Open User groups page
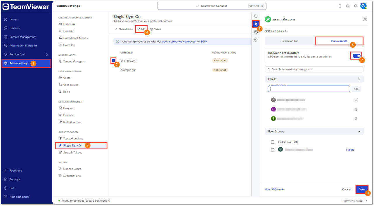The height and width of the screenshot is (206, 374). point(71,85)
